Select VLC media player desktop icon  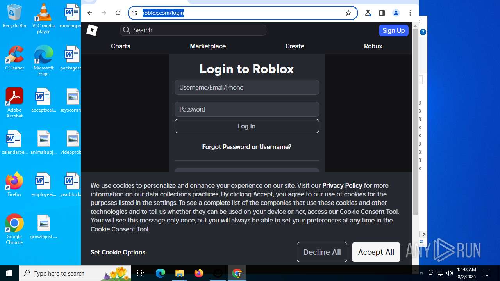click(x=43, y=18)
